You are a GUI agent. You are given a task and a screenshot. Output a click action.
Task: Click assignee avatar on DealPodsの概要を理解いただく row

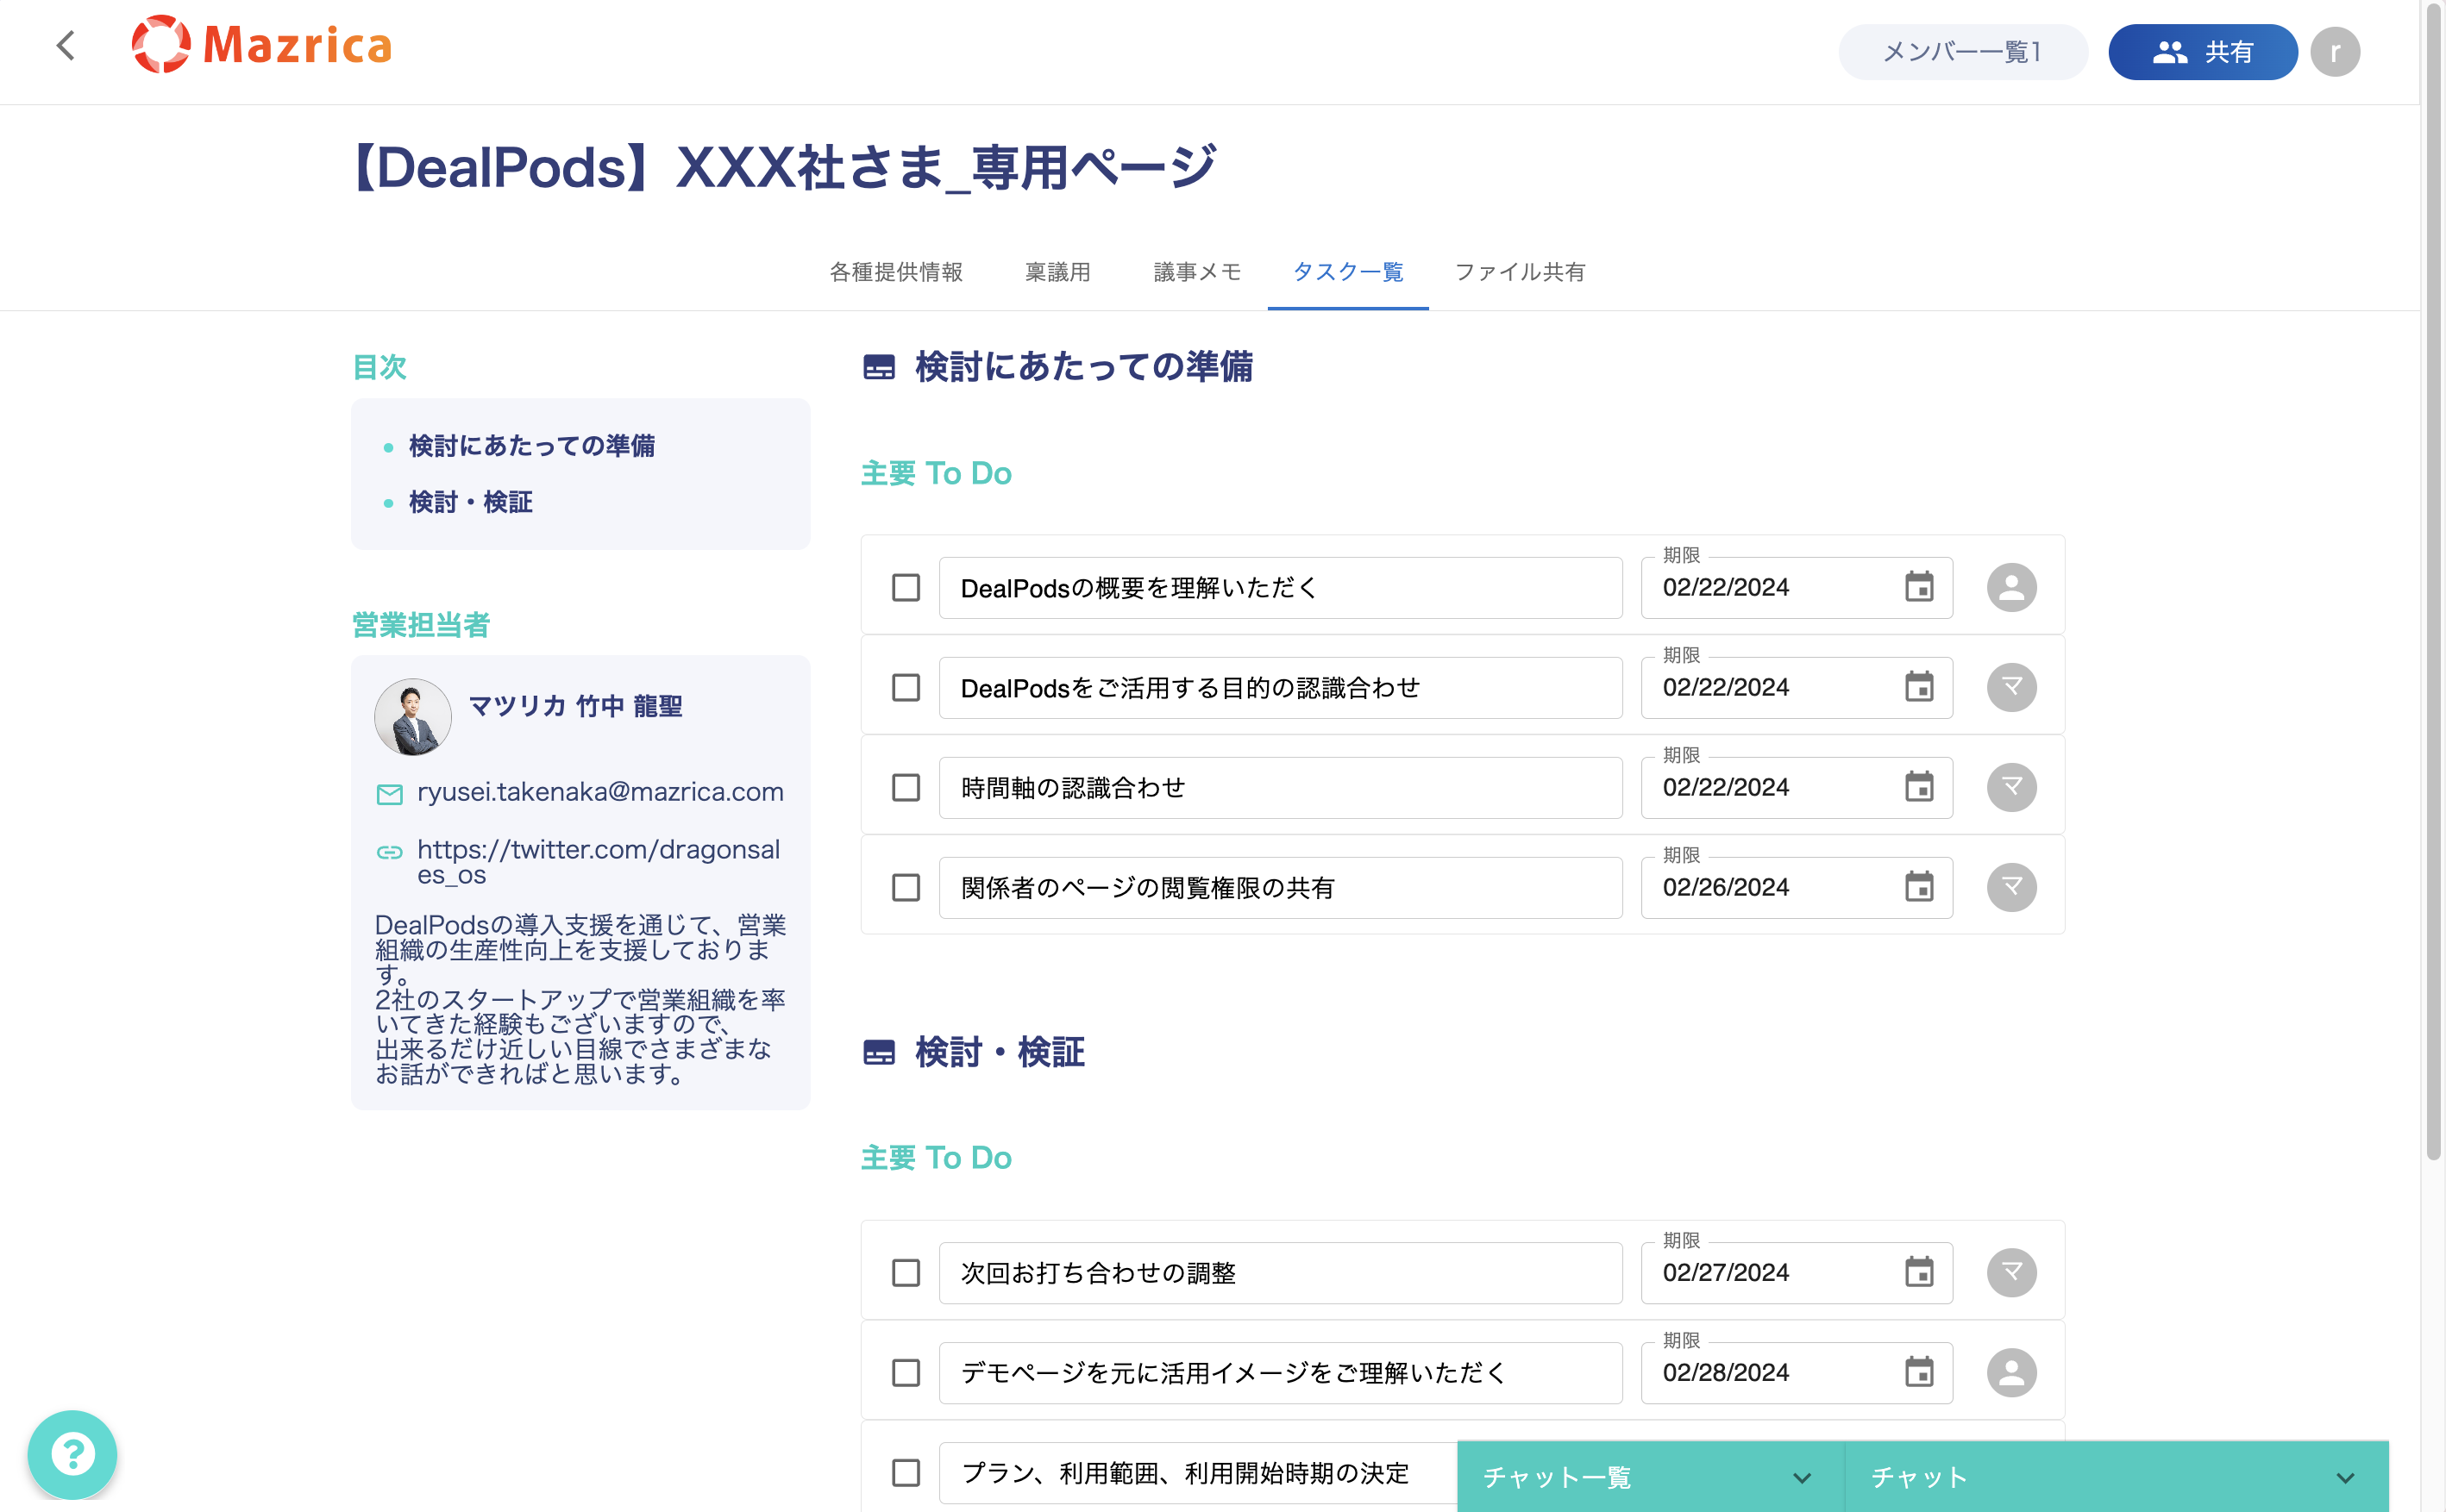tap(2012, 587)
